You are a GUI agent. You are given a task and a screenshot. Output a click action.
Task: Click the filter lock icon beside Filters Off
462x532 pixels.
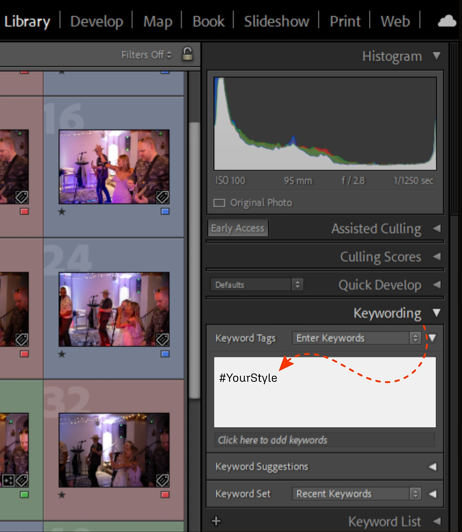(187, 54)
